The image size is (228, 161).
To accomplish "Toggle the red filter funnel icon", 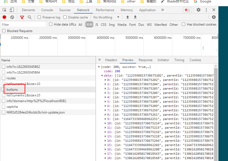I will [x=22, y=17].
